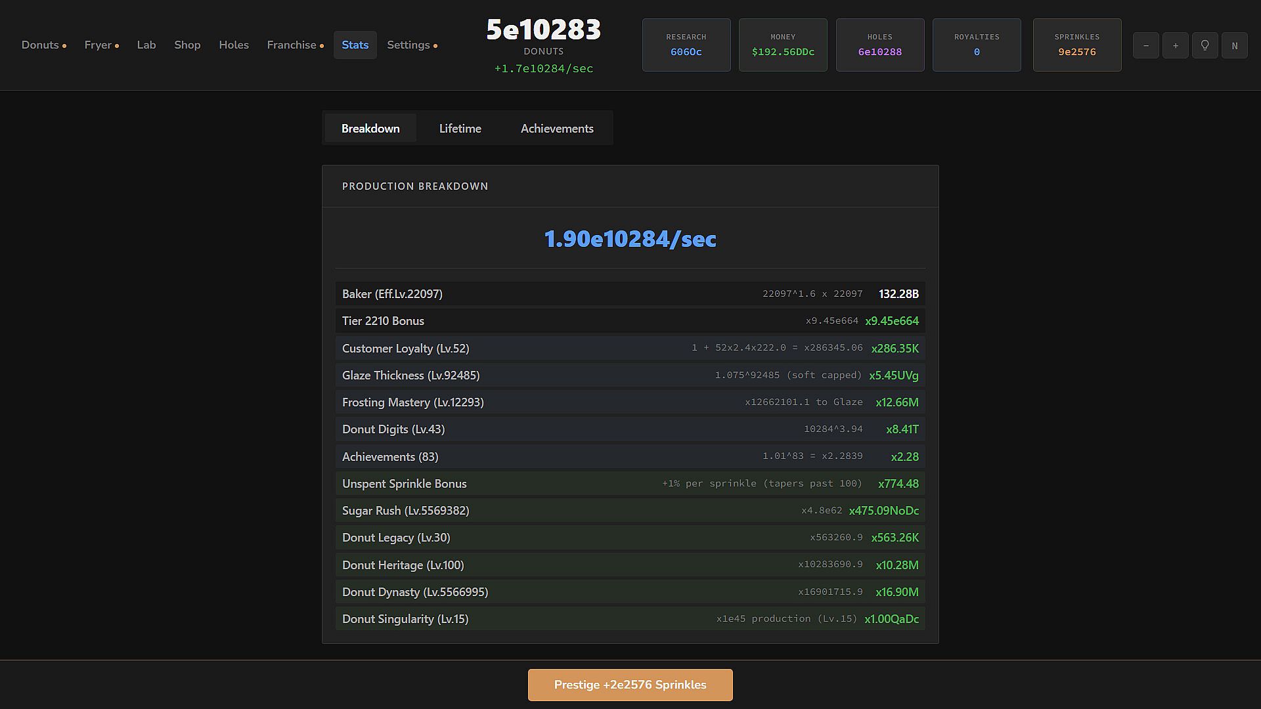Click Prestige +2e2576 Sprinkles button
The height and width of the screenshot is (709, 1261).
click(630, 685)
